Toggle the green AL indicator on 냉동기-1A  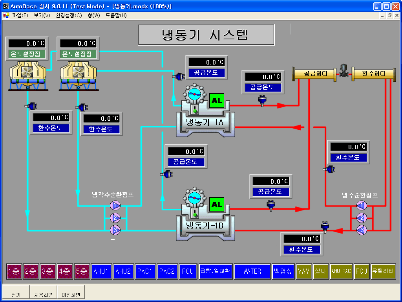(x=217, y=101)
